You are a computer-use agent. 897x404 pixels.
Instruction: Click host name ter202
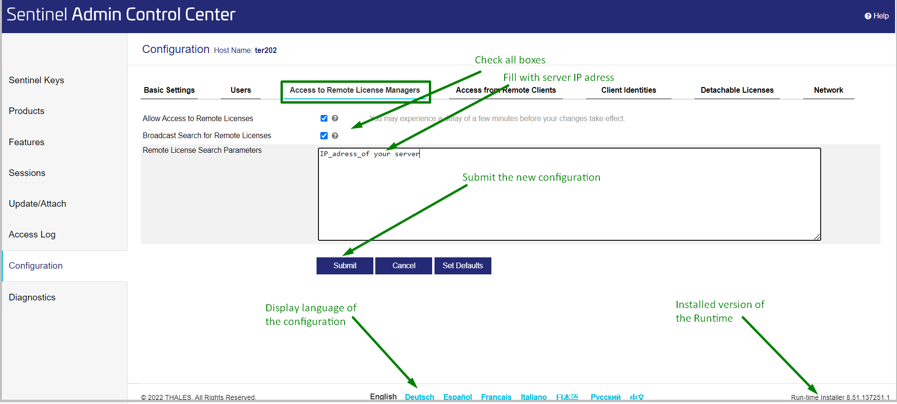[x=266, y=50]
